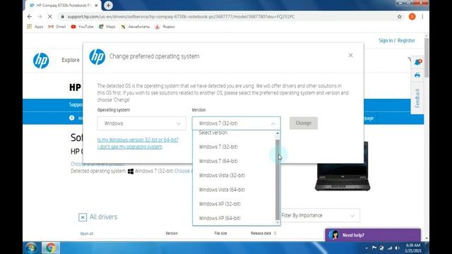The height and width of the screenshot is (254, 452).
Task: Choose Windows Vista (32-bit) from list
Action: [x=234, y=176]
